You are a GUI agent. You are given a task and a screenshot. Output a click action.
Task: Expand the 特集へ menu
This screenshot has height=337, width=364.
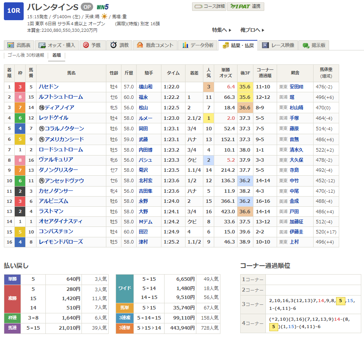[x=222, y=30]
